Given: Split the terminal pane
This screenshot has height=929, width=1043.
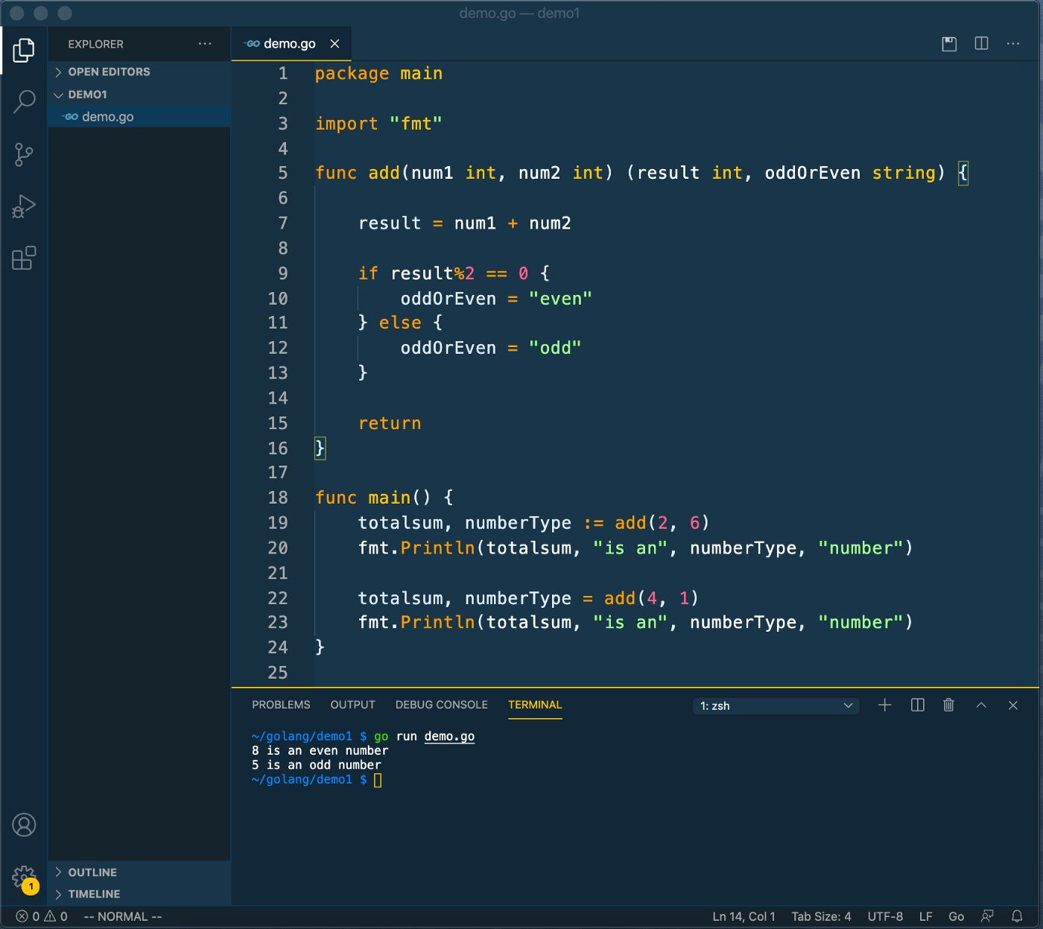Looking at the screenshot, I should pos(917,705).
